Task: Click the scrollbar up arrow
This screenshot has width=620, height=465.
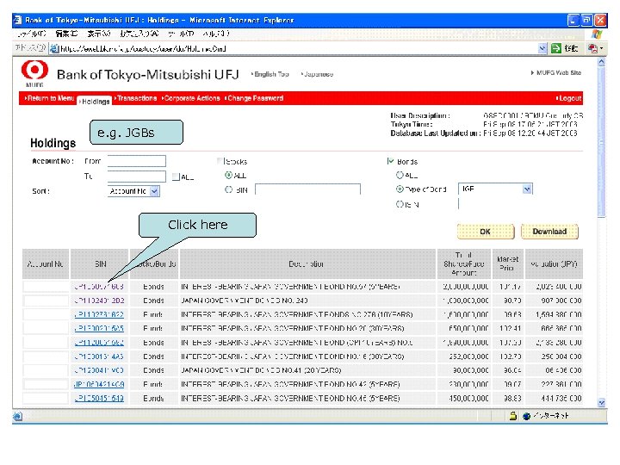Action: click(x=601, y=62)
